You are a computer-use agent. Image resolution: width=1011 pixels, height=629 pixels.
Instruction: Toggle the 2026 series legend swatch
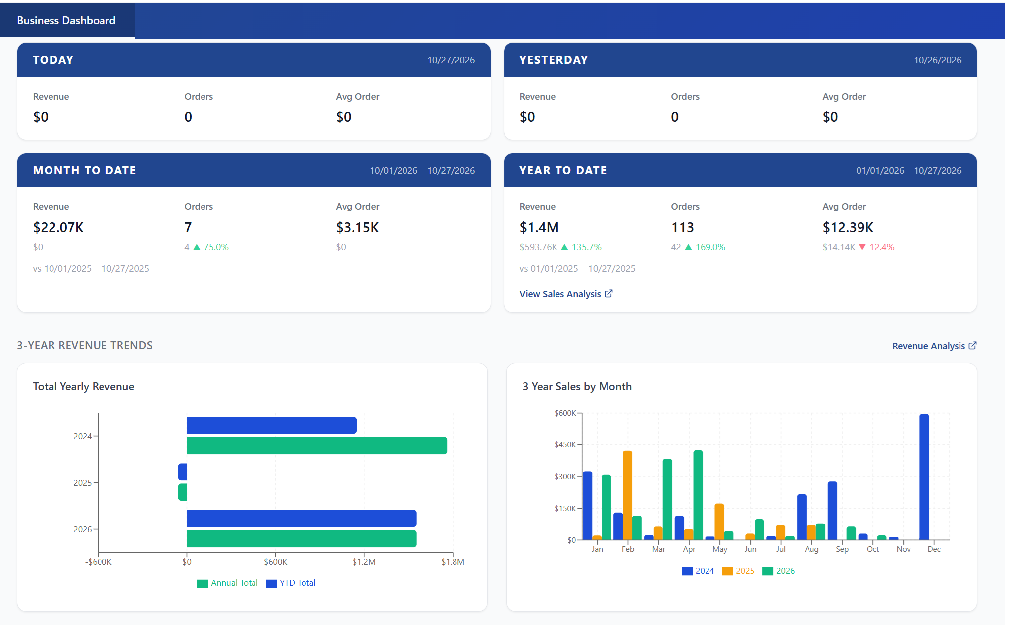767,571
